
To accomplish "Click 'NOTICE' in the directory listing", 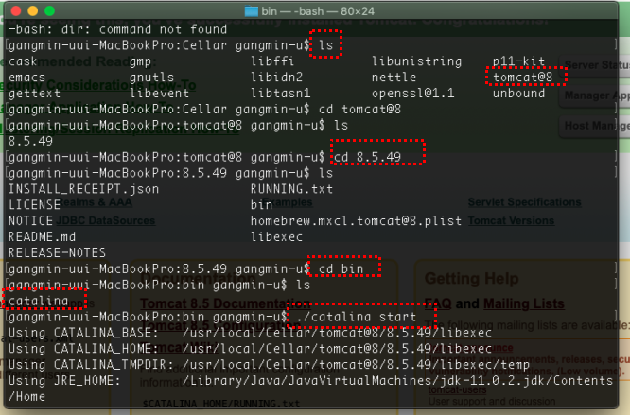I will tap(30, 221).
